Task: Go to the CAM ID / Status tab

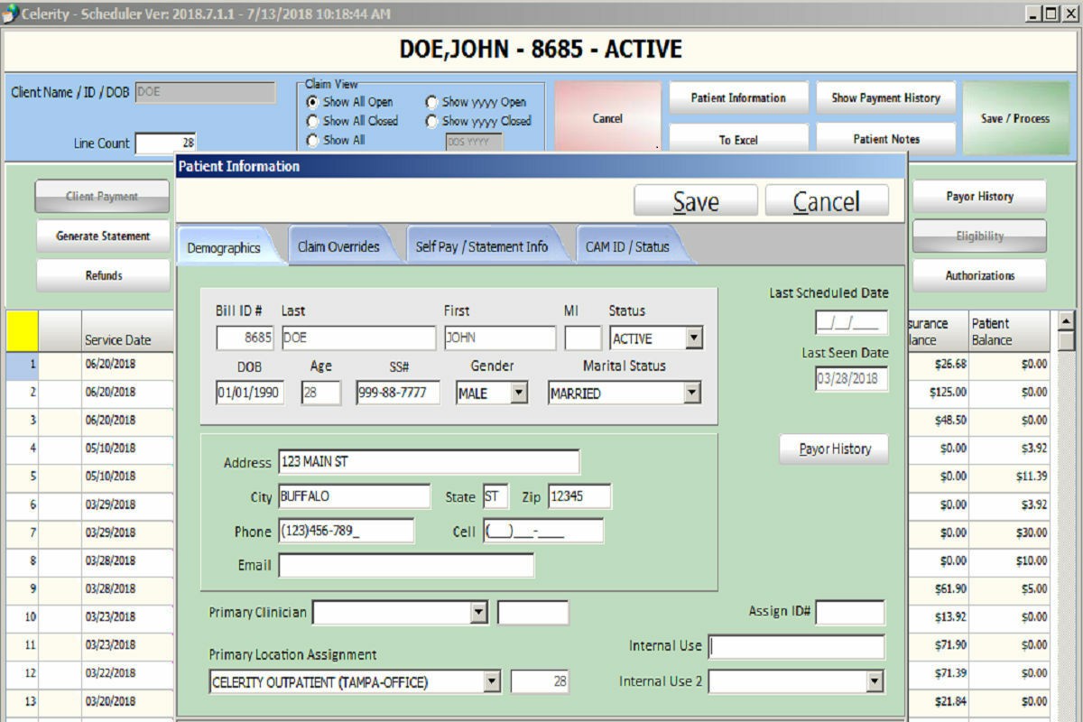Action: pos(627,246)
